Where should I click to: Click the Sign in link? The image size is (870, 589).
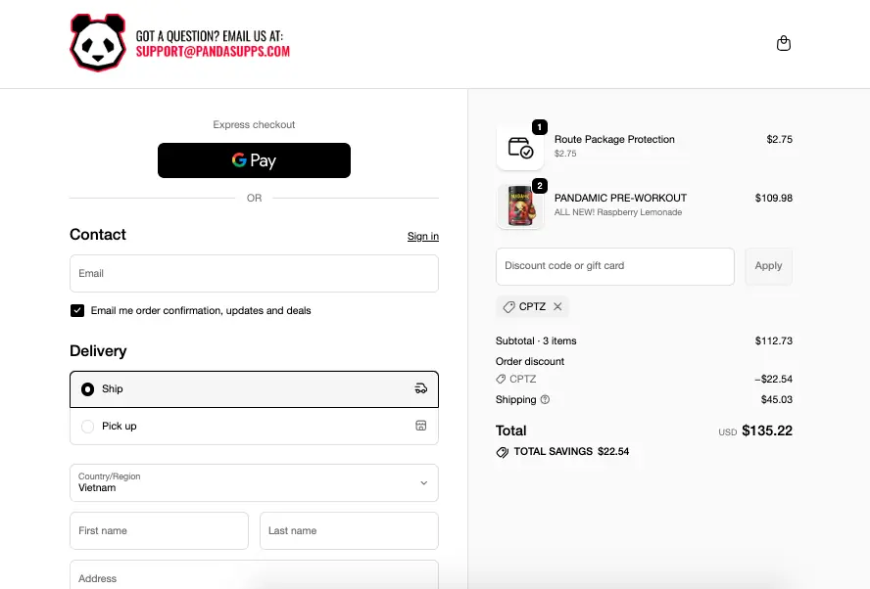(x=422, y=237)
